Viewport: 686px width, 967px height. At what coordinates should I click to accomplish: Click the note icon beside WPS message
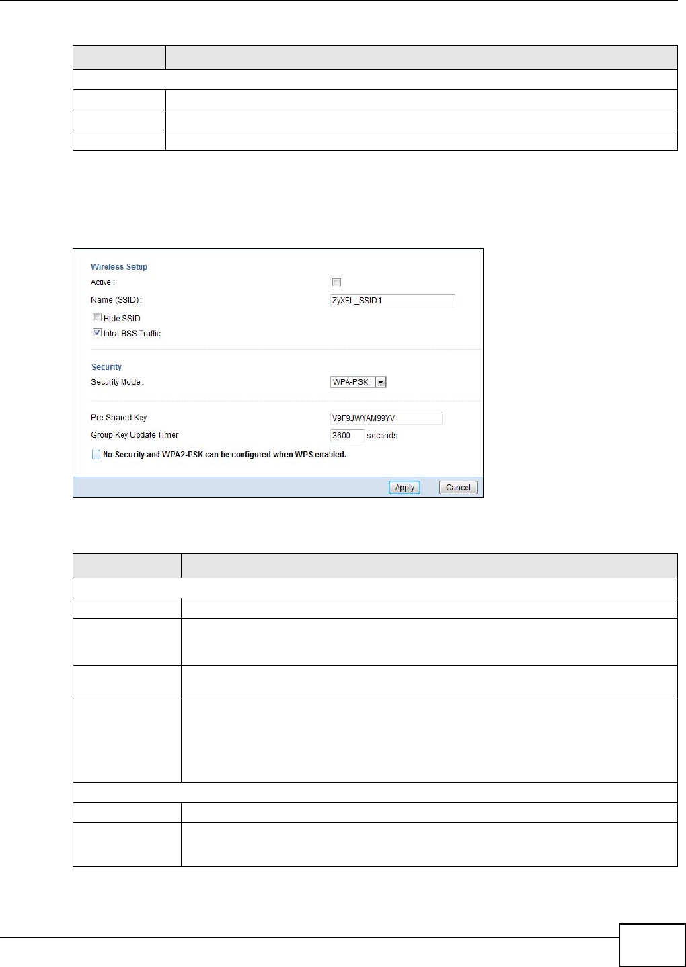(x=96, y=455)
